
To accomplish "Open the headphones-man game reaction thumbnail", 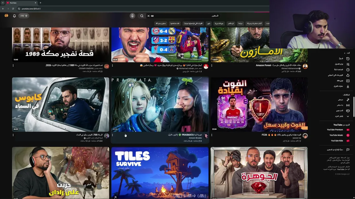I will click(x=60, y=173).
